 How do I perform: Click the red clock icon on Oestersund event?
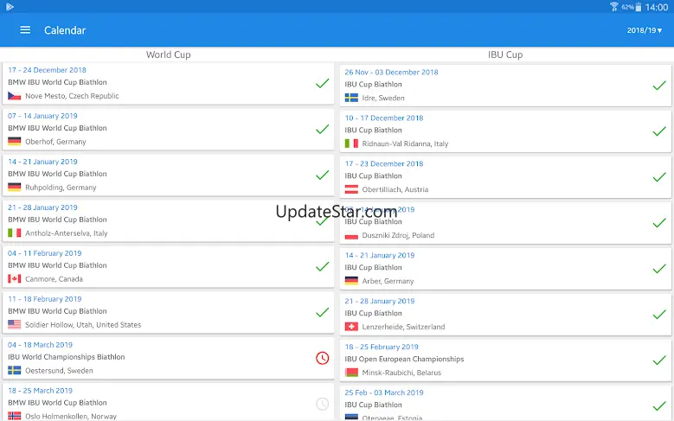(323, 358)
